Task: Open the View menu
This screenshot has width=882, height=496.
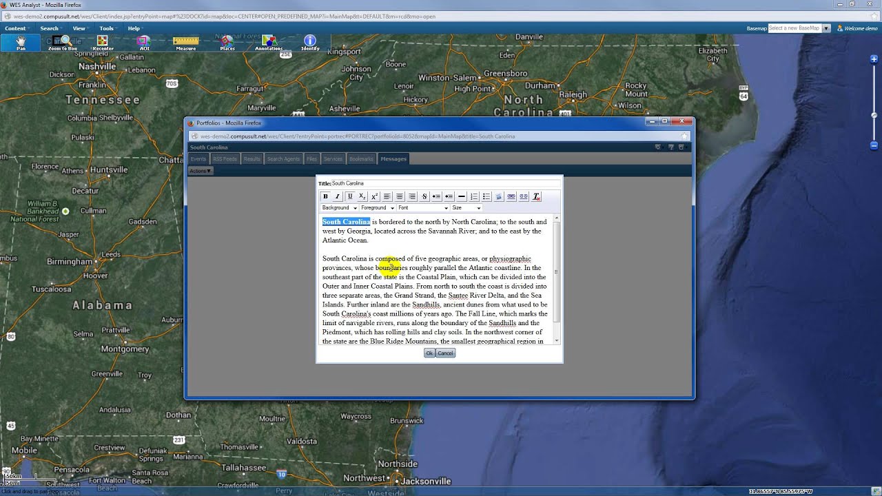Action: [79, 28]
